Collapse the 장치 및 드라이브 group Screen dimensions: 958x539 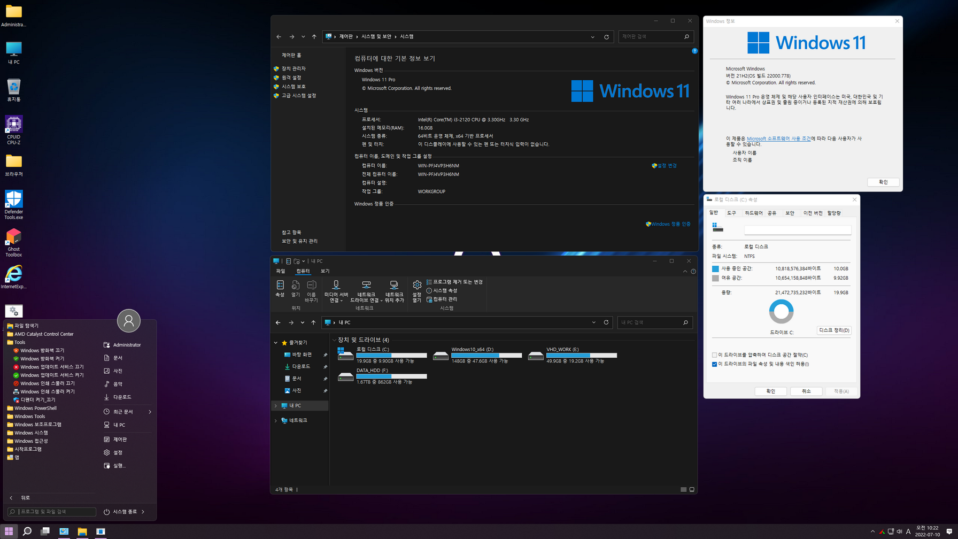click(x=334, y=340)
